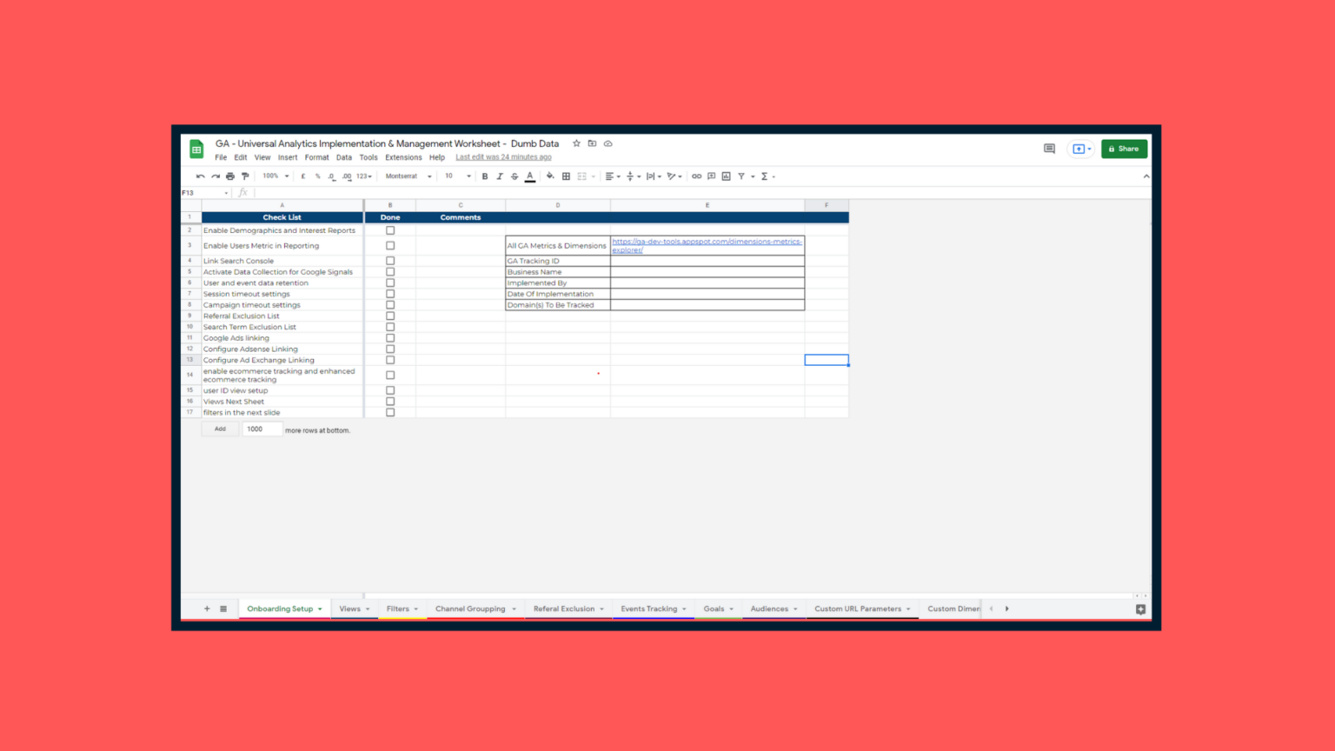The width and height of the screenshot is (1335, 751).
Task: Decrease decimal places
Action: tap(331, 176)
